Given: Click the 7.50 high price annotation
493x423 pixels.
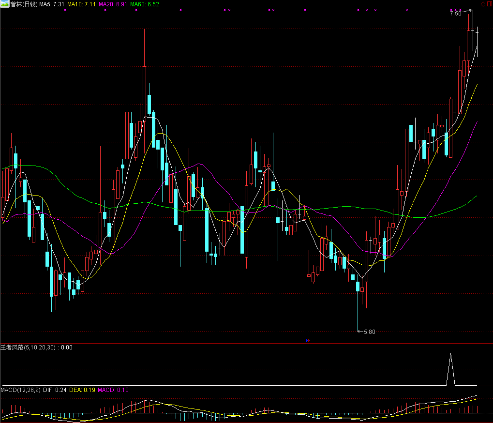Looking at the screenshot, I should pos(456,14).
